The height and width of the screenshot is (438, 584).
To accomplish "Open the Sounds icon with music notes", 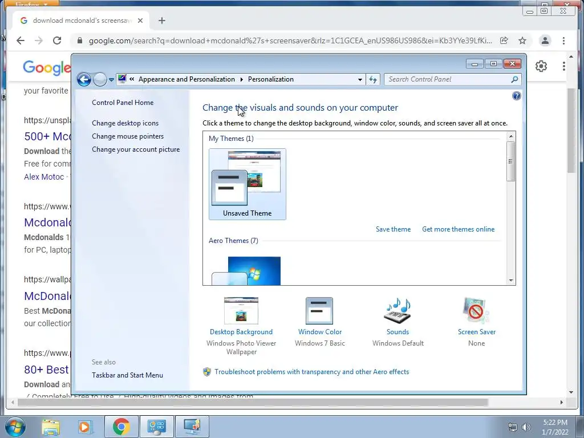I will [x=398, y=311].
